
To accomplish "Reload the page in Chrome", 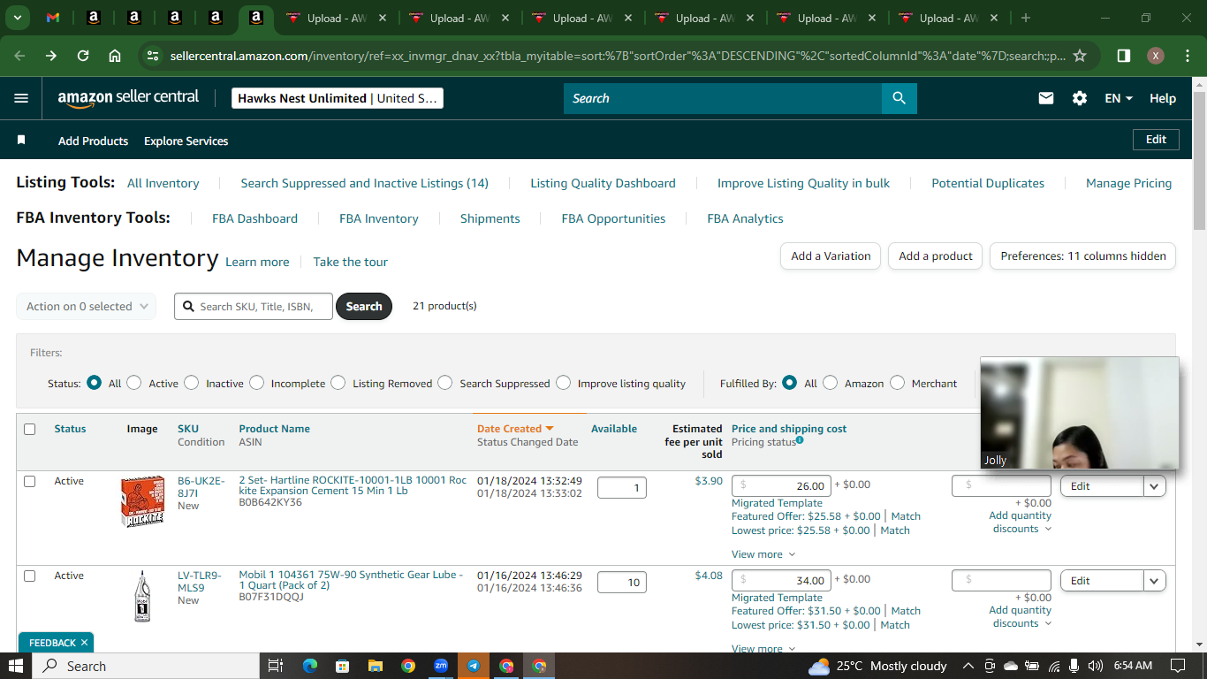I will [83, 56].
